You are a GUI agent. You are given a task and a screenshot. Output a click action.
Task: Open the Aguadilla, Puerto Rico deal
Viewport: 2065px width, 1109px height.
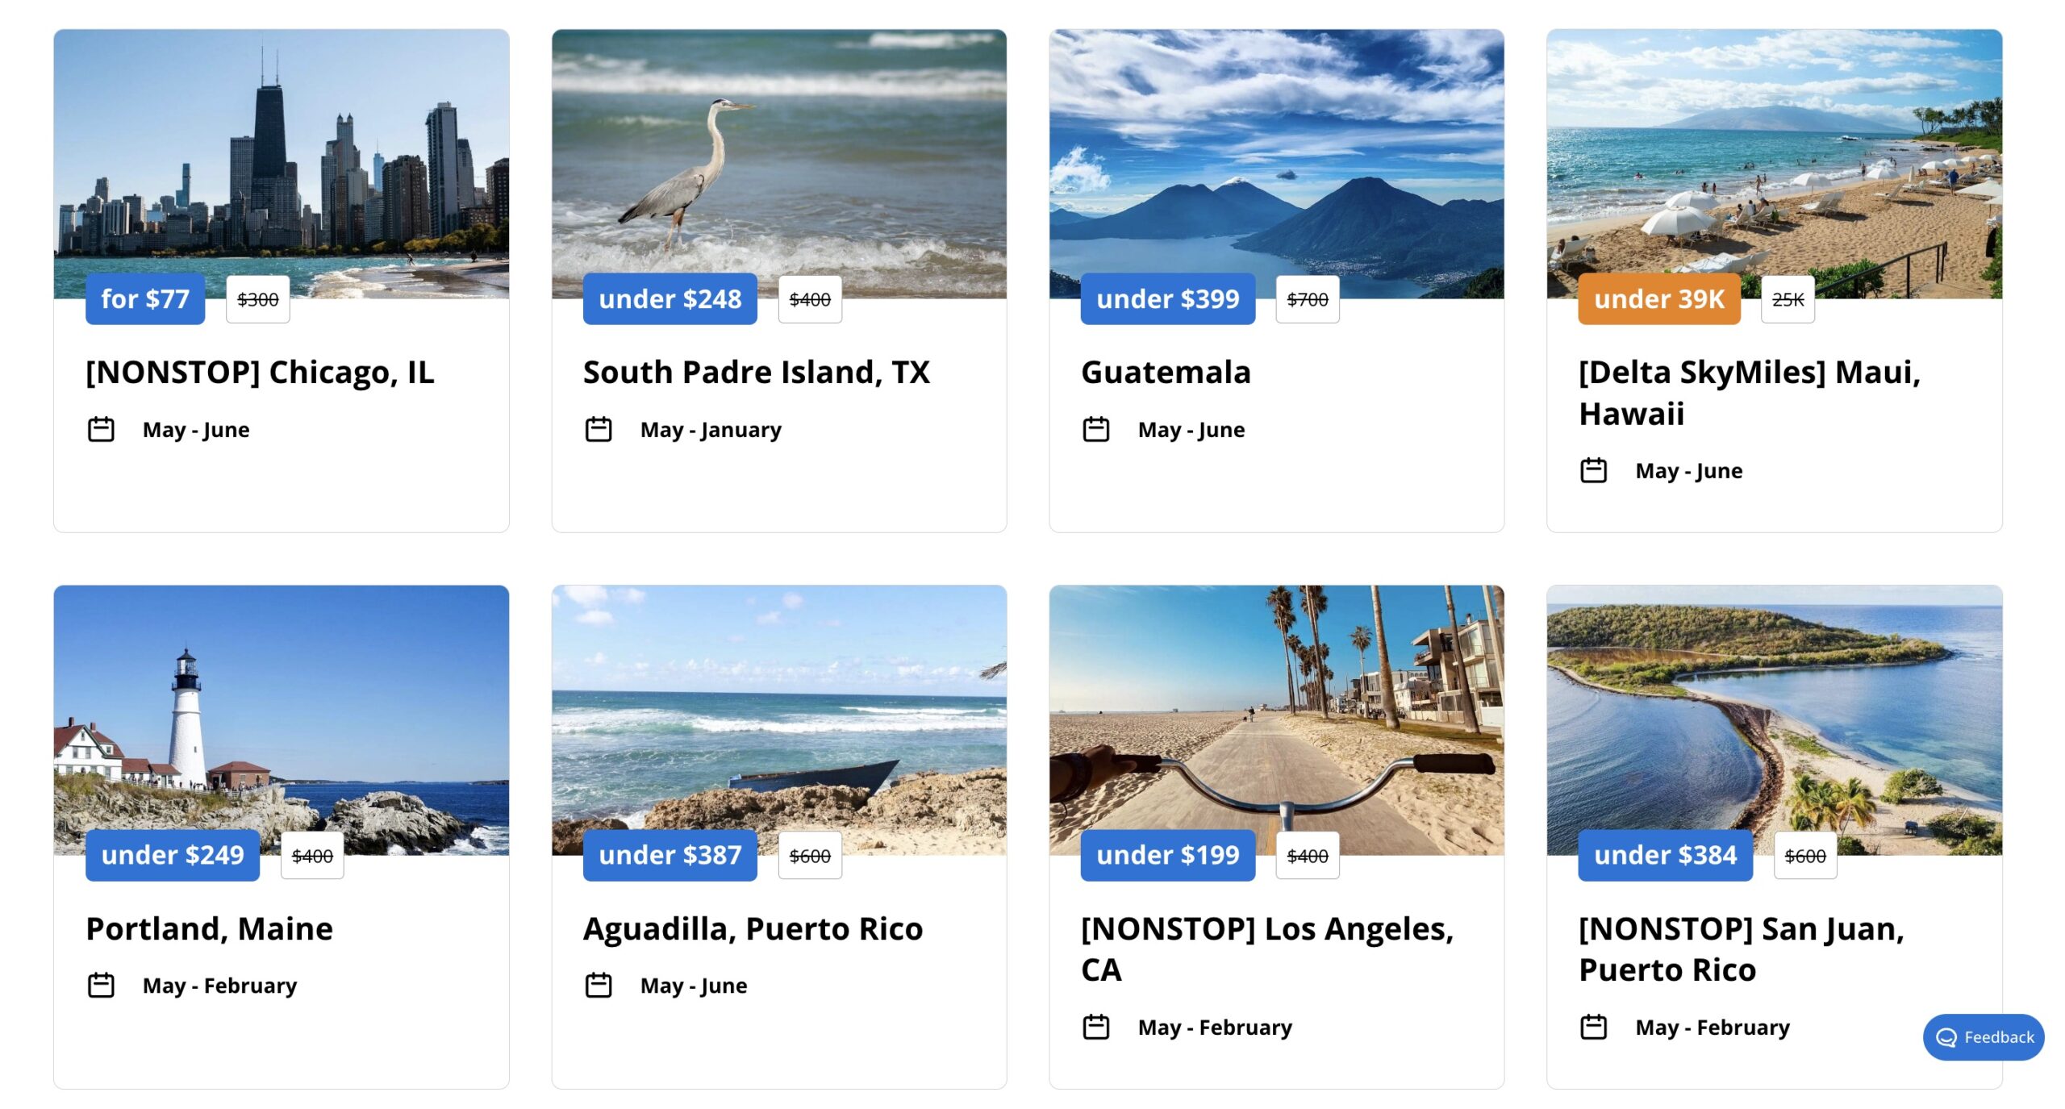(x=753, y=928)
